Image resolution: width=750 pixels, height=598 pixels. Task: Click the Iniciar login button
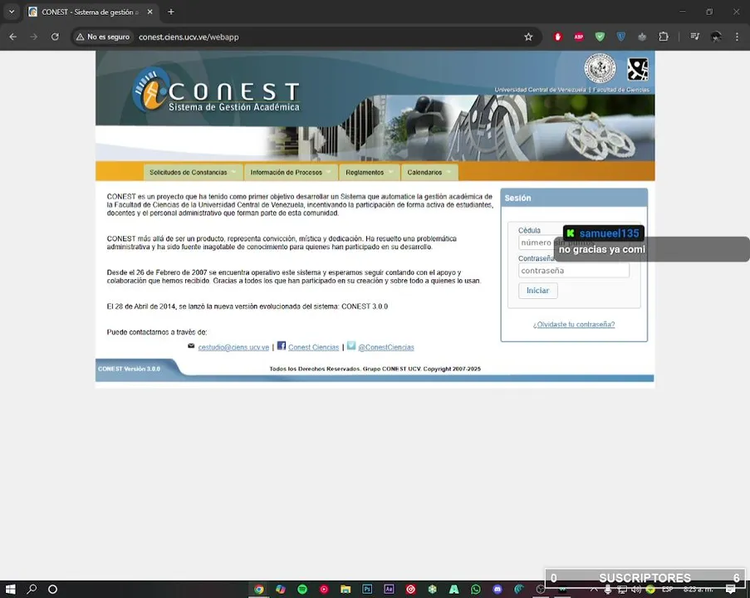pos(537,291)
